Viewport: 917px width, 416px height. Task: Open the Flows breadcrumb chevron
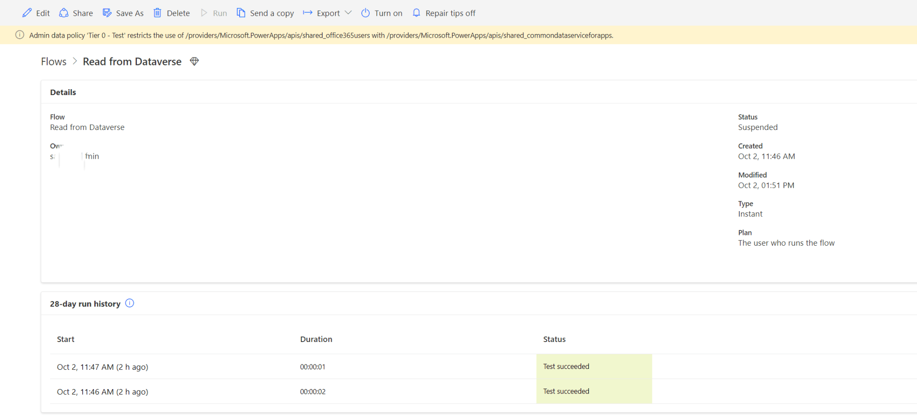[x=74, y=61]
